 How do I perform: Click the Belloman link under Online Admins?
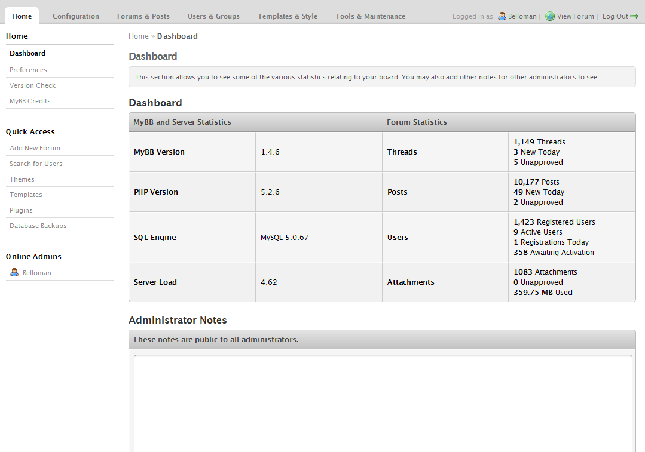point(37,273)
